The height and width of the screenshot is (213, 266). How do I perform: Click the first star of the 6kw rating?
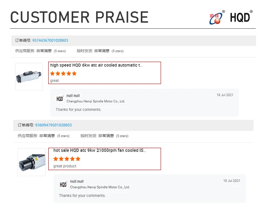point(52,73)
